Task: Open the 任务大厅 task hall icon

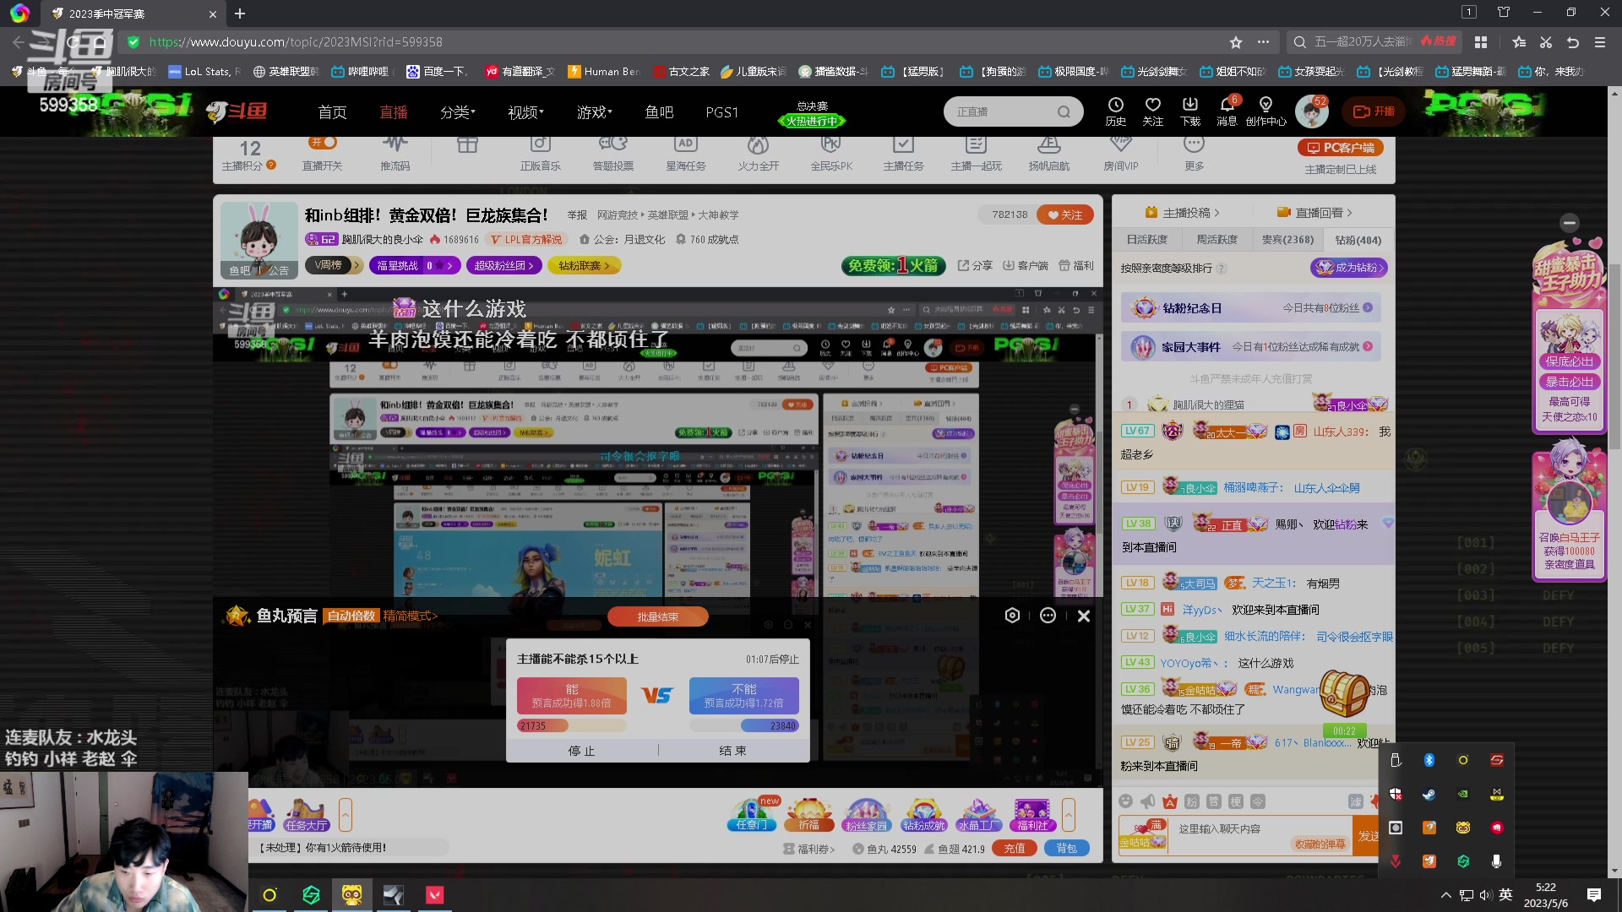Action: tap(306, 815)
